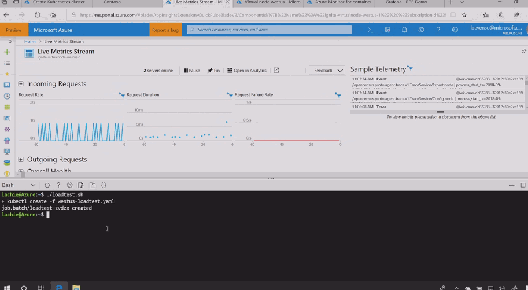The width and height of the screenshot is (528, 290).
Task: Send feedback using the smiley icon
Action: (x=455, y=30)
